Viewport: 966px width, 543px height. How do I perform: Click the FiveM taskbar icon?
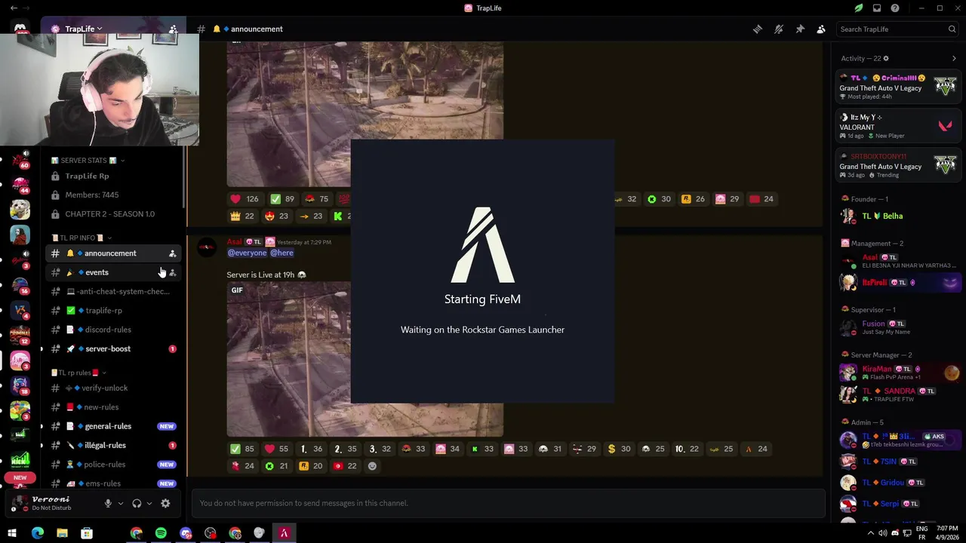284,533
